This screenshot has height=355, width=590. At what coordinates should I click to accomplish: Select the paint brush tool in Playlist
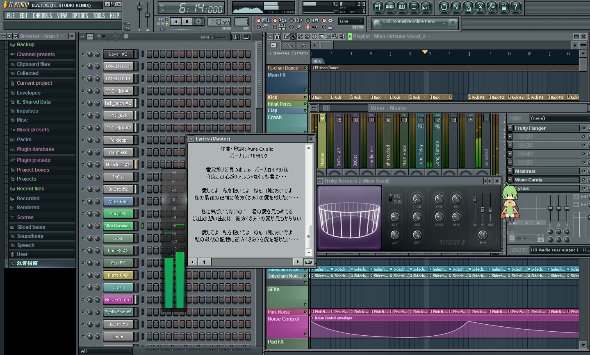click(294, 36)
